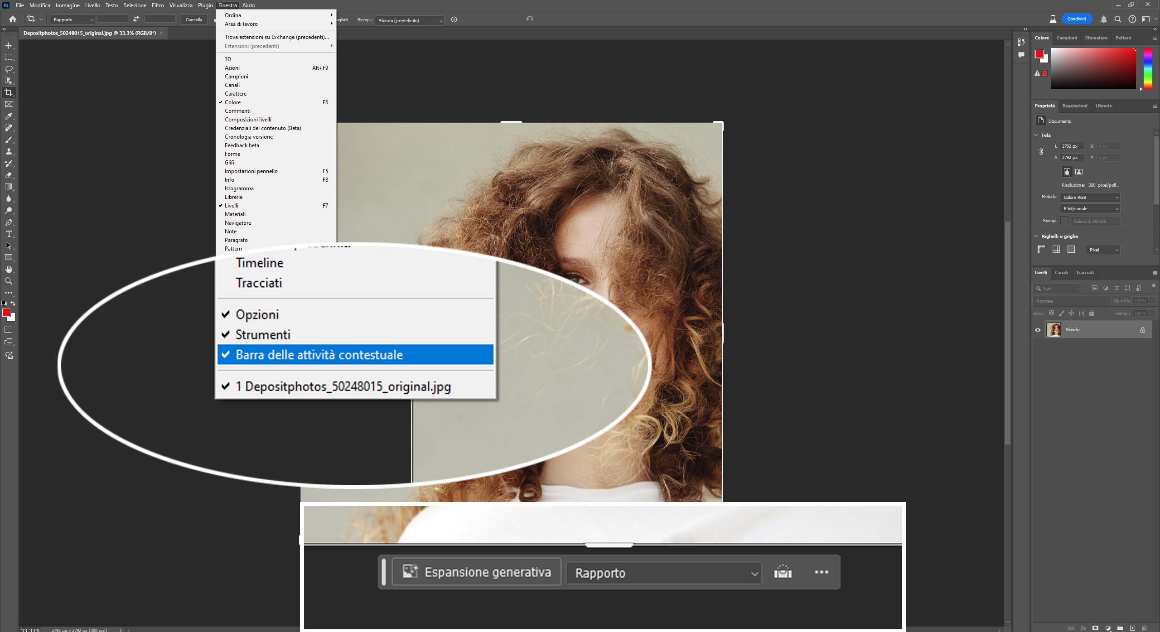Select the Eyedropper tool
Image resolution: width=1160 pixels, height=632 pixels.
(x=9, y=116)
